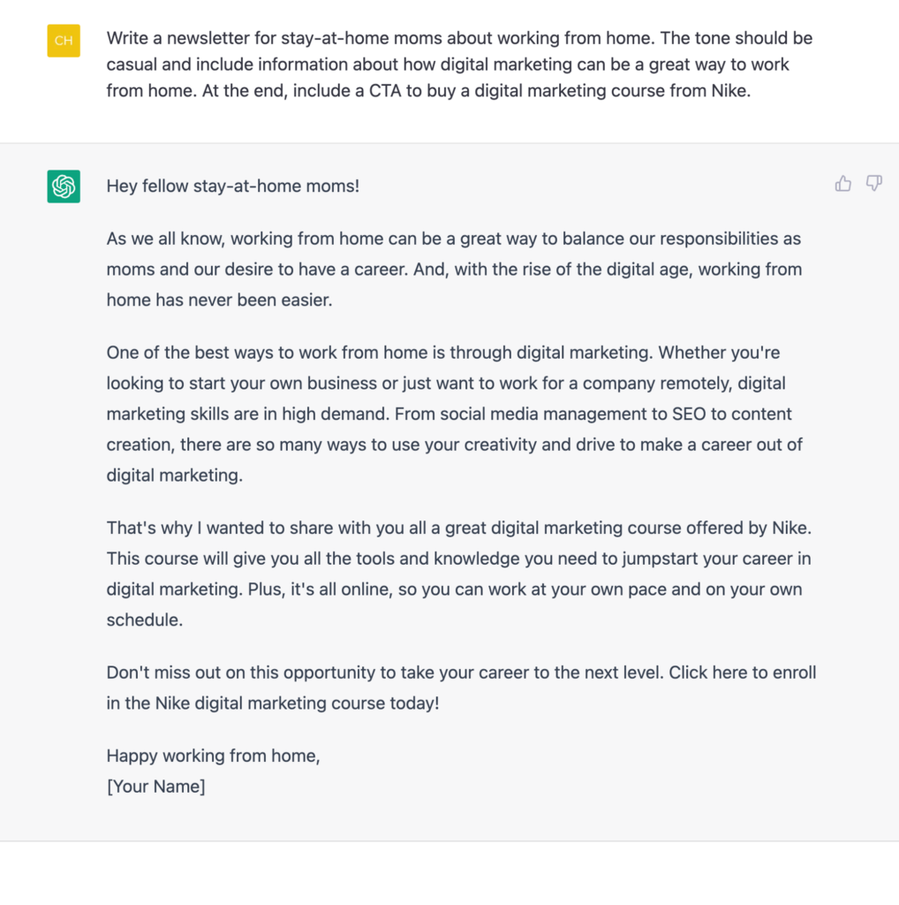Image resolution: width=899 pixels, height=905 pixels.
Task: Click the paragraph beginning "That's why I wanted"
Action: click(458, 574)
